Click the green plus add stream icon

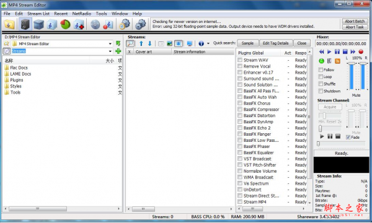(x=118, y=51)
